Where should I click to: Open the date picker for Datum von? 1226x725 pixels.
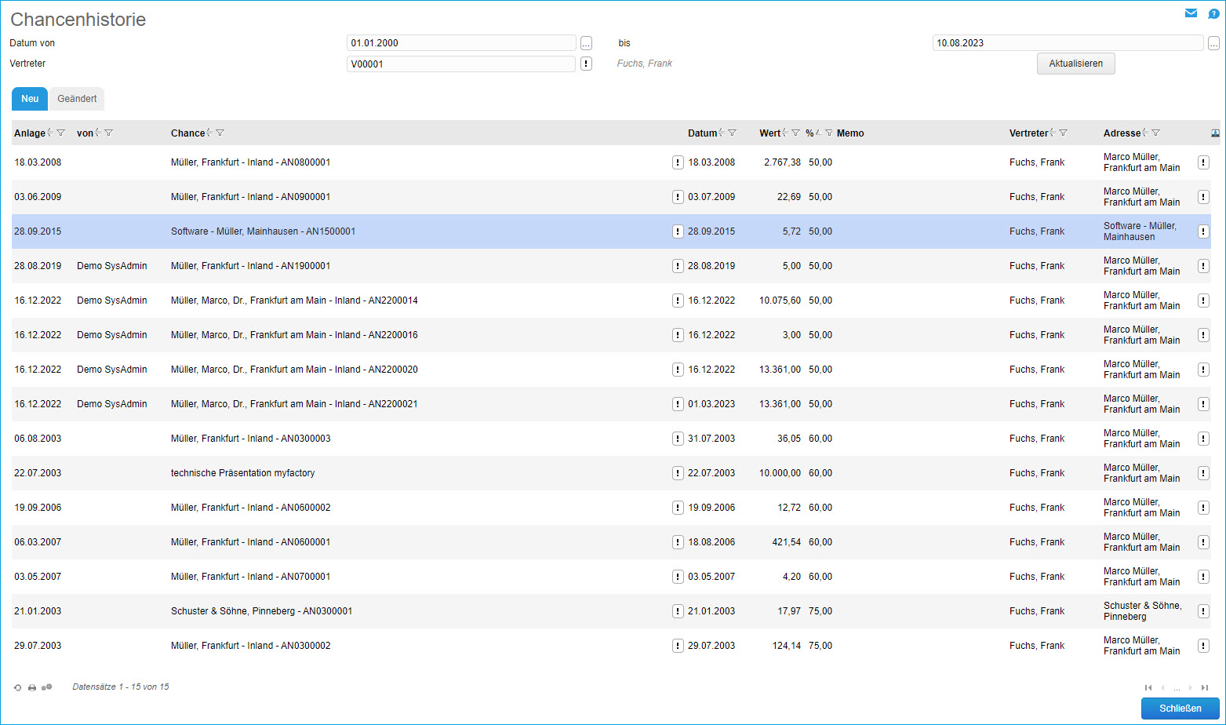586,43
